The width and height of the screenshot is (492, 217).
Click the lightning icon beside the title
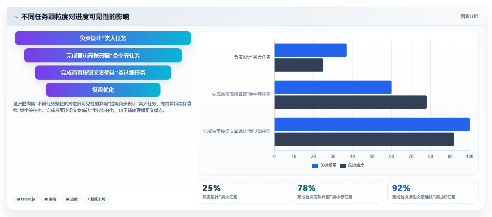tap(16, 17)
